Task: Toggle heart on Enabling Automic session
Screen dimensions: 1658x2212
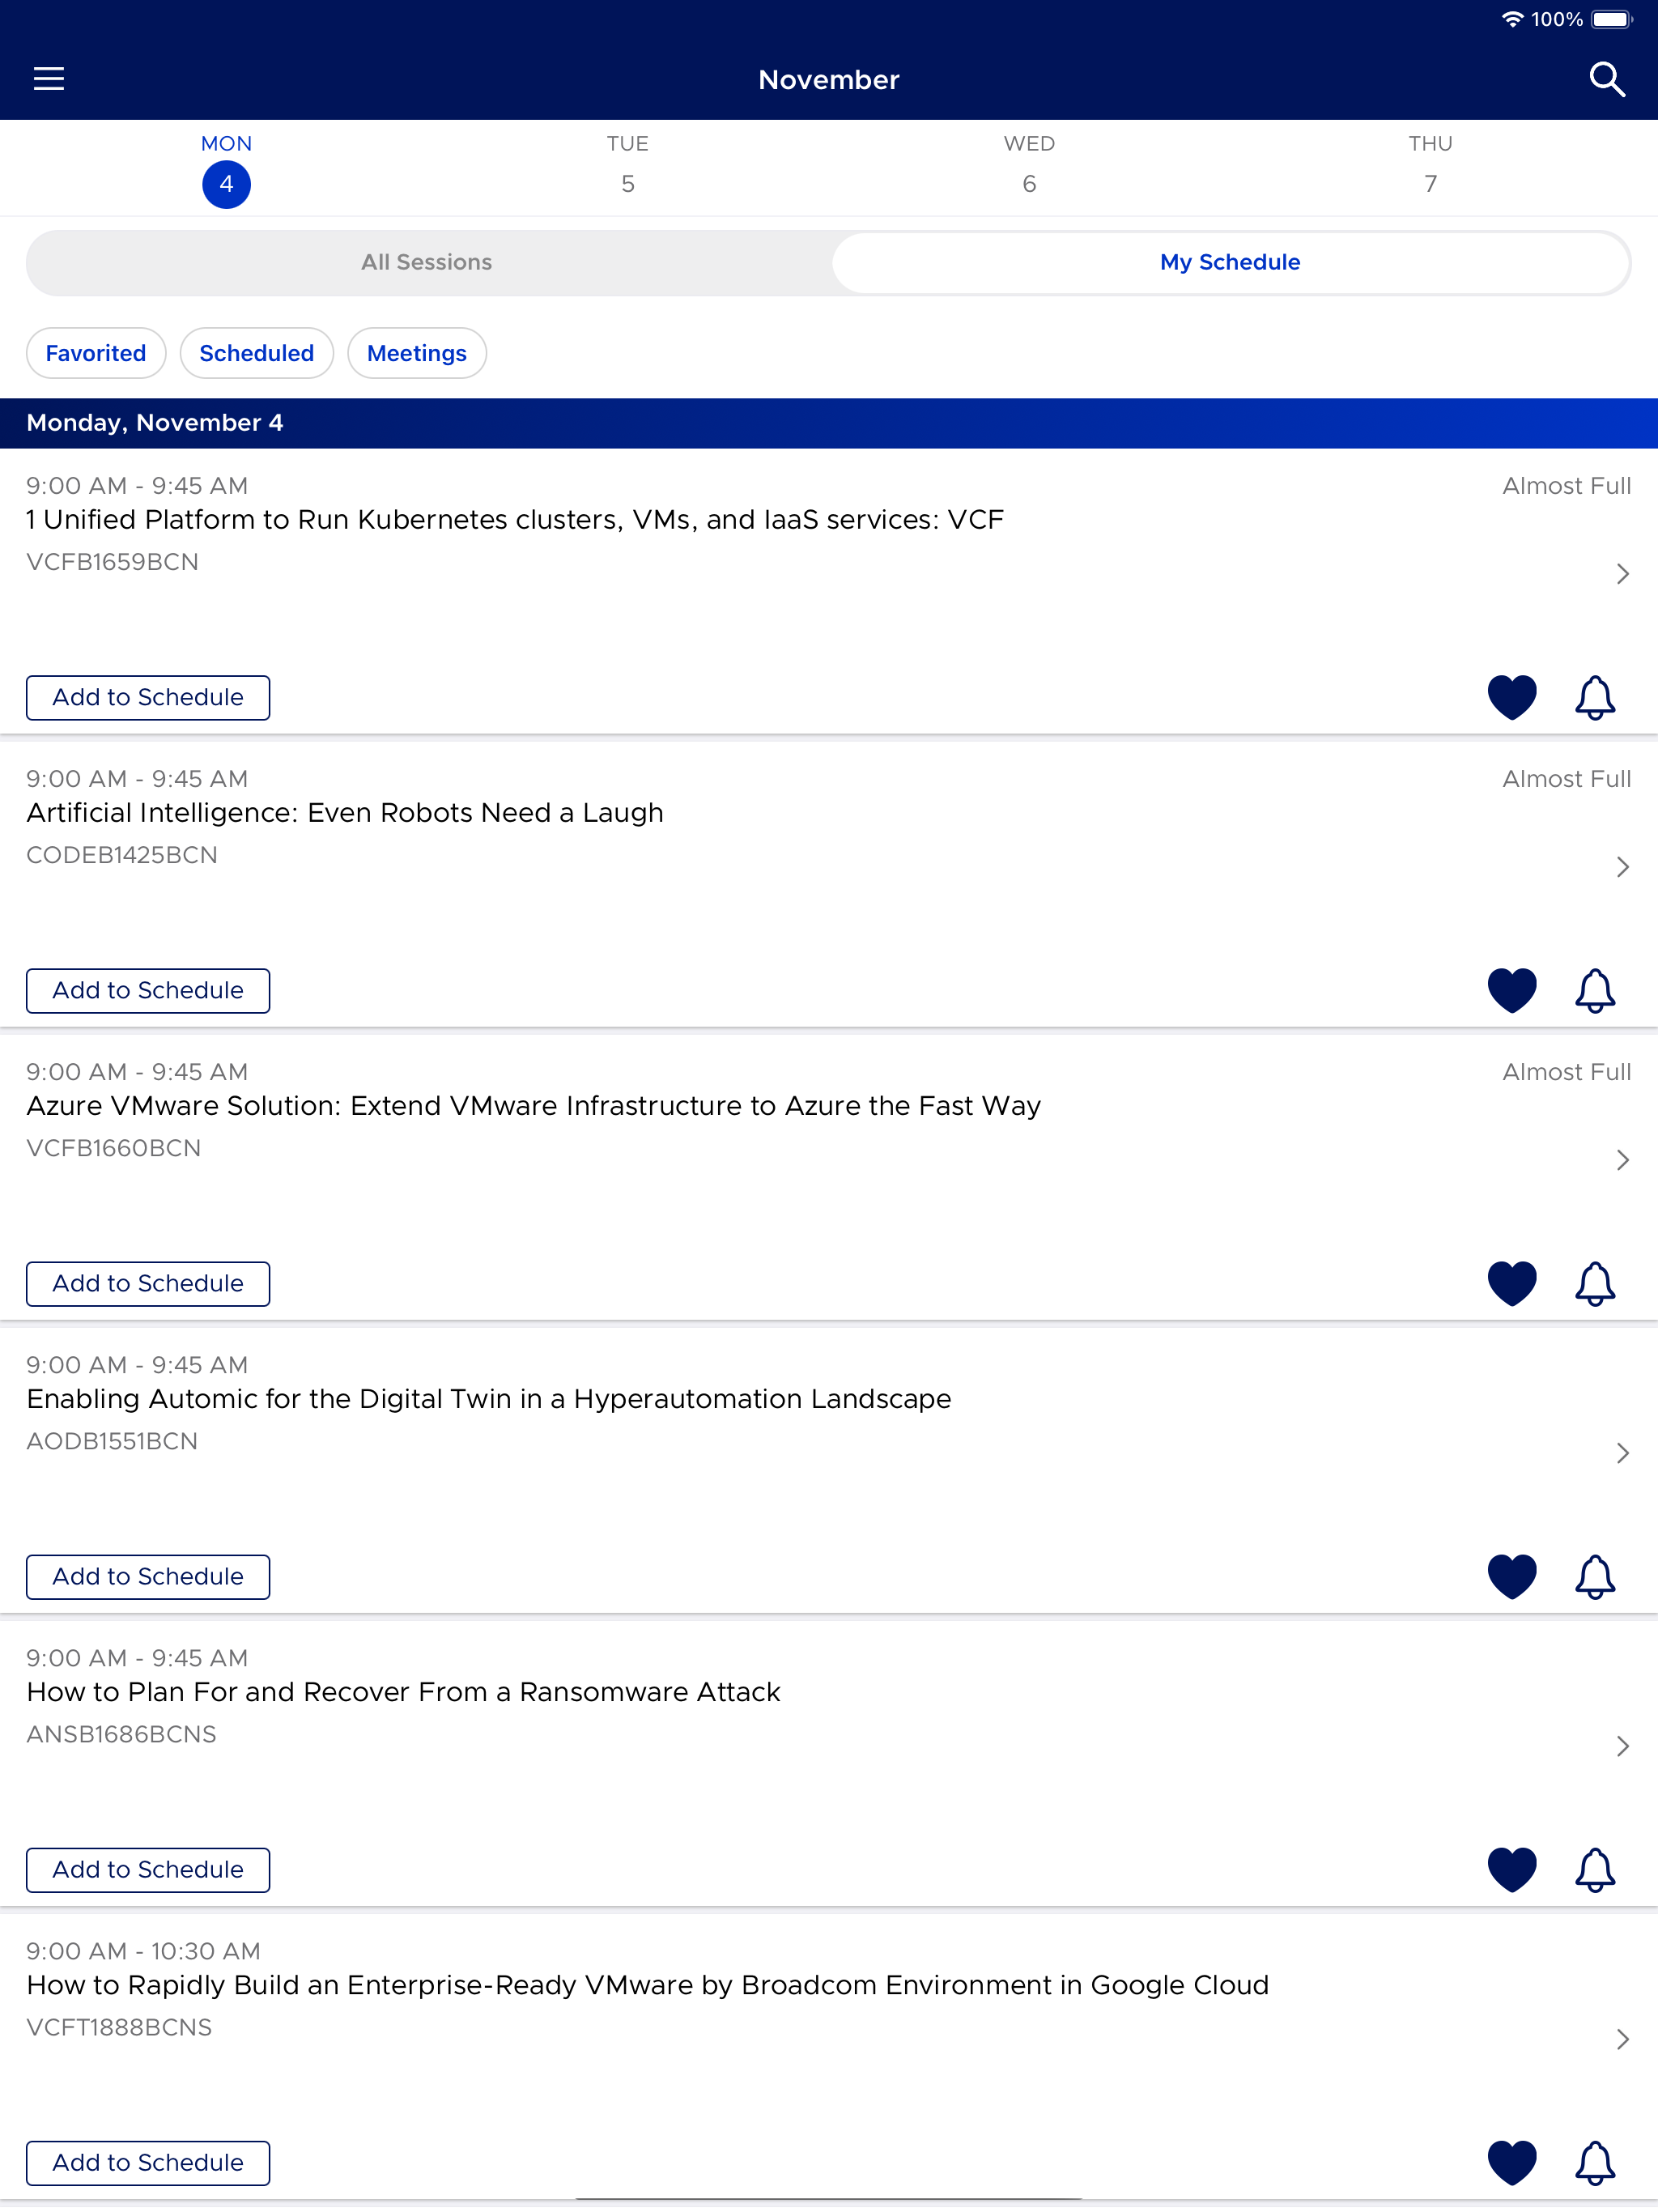Action: [x=1511, y=1576]
